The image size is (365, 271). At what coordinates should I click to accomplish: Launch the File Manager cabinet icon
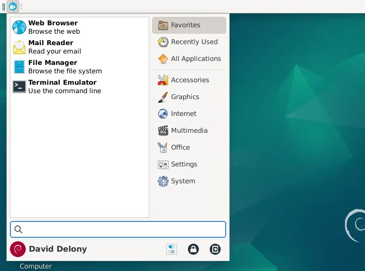coord(19,67)
